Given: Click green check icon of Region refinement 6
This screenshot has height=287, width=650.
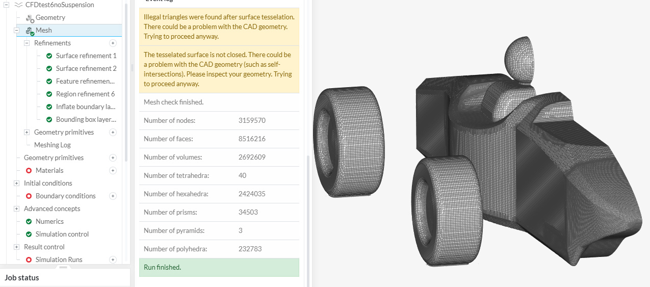Looking at the screenshot, I should pos(49,94).
